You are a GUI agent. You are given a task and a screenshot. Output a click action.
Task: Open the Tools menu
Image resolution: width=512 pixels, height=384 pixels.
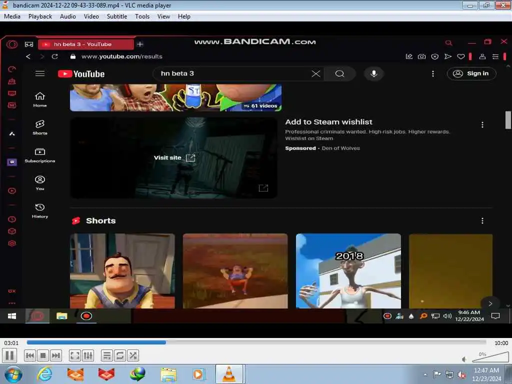[142, 16]
